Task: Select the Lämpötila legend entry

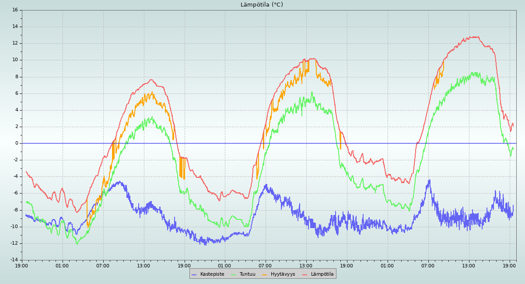Action: pyautogui.click(x=322, y=274)
